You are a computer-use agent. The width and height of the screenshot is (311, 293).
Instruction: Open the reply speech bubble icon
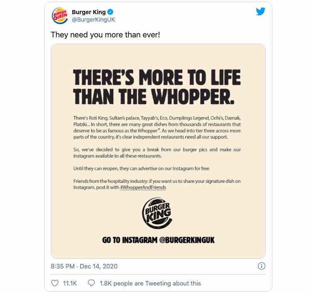click(91, 283)
